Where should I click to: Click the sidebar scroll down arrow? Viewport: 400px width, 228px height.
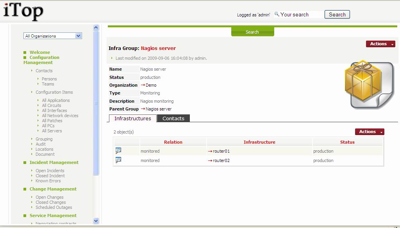click(96, 221)
